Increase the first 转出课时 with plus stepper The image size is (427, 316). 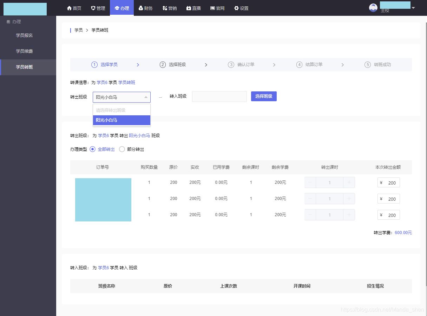[349, 182]
